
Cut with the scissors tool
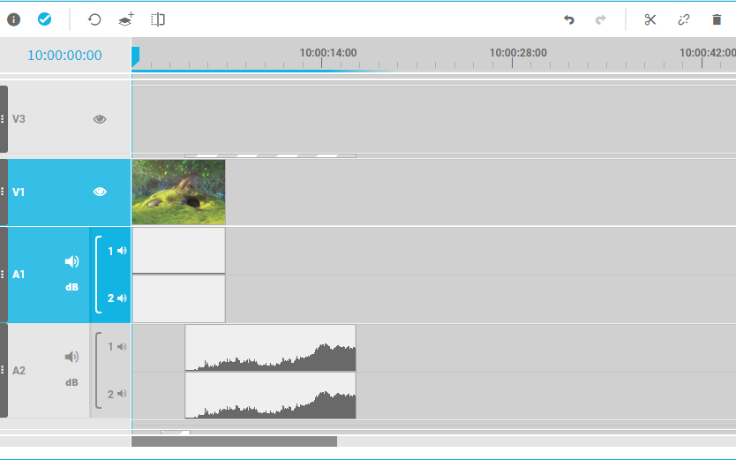[x=650, y=19]
